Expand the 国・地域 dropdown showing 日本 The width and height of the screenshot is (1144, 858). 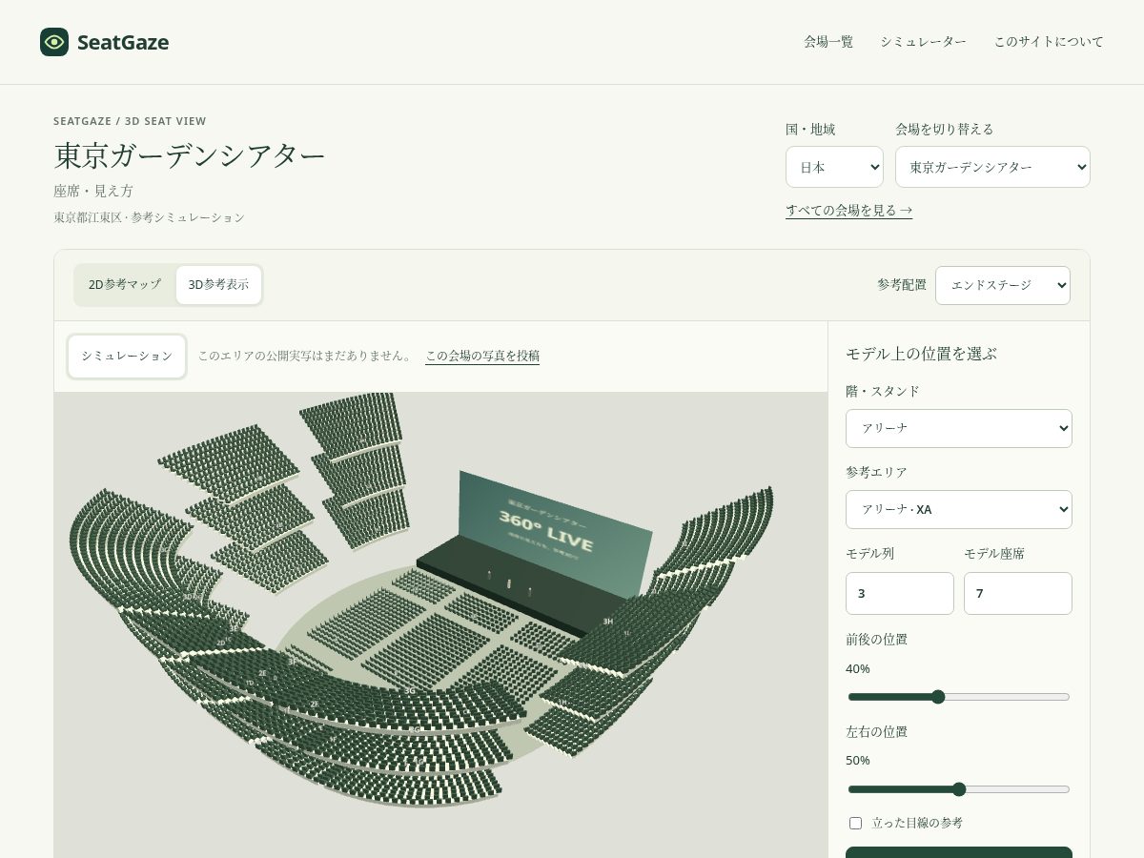click(x=834, y=167)
